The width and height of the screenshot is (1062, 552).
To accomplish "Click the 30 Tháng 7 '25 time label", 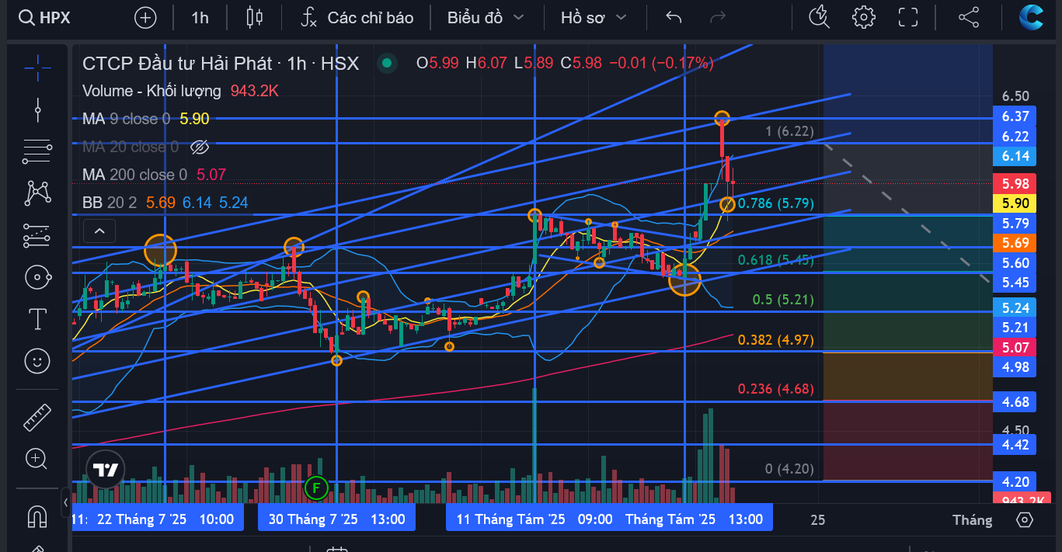I will click(x=336, y=519).
